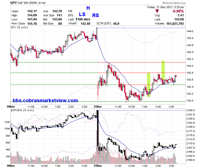
Task: Click the Bid Size value 68
Action: click(60, 24)
